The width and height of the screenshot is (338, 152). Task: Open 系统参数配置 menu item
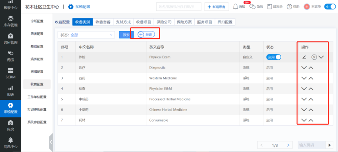pyautogui.click(x=37, y=122)
